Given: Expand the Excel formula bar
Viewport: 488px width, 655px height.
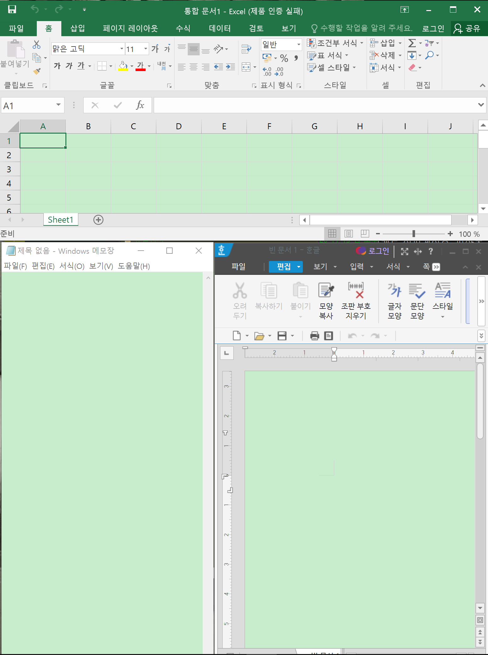Looking at the screenshot, I should (x=481, y=105).
